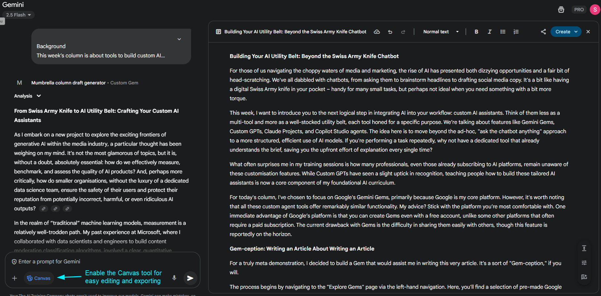
Task: Toggle bulleted list formatting
Action: [x=503, y=32]
